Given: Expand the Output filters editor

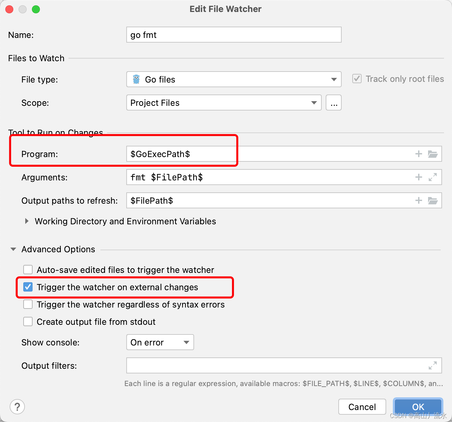Looking at the screenshot, I should point(433,365).
